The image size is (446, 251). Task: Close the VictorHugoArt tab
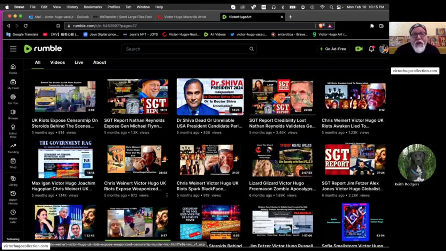click(x=282, y=17)
